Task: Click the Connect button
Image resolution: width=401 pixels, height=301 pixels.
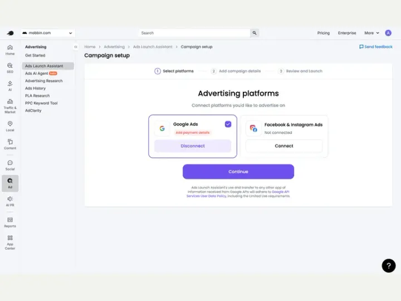Action: (284, 146)
